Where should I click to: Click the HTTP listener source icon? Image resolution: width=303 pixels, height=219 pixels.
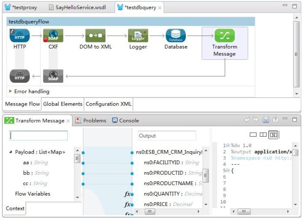(20, 36)
